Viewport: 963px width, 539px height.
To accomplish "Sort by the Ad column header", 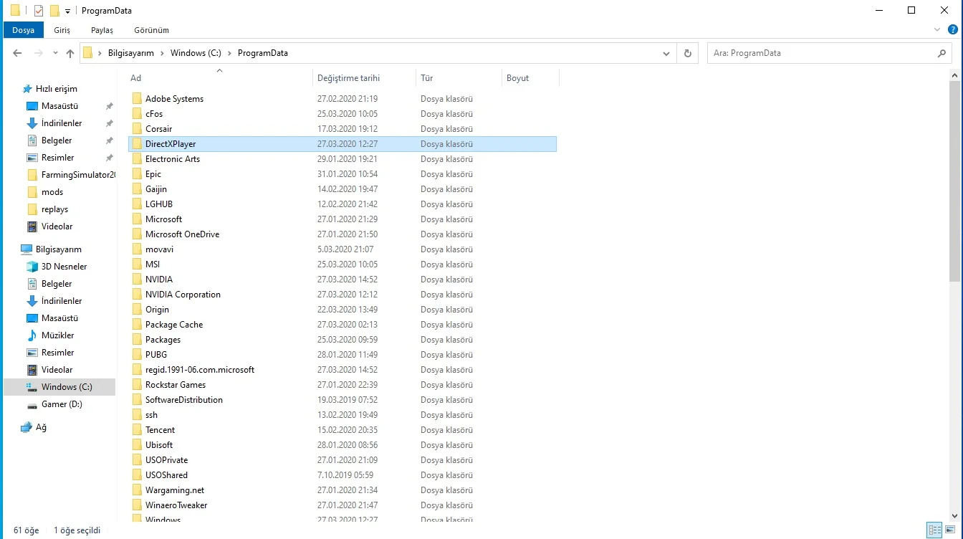I will coord(220,78).
